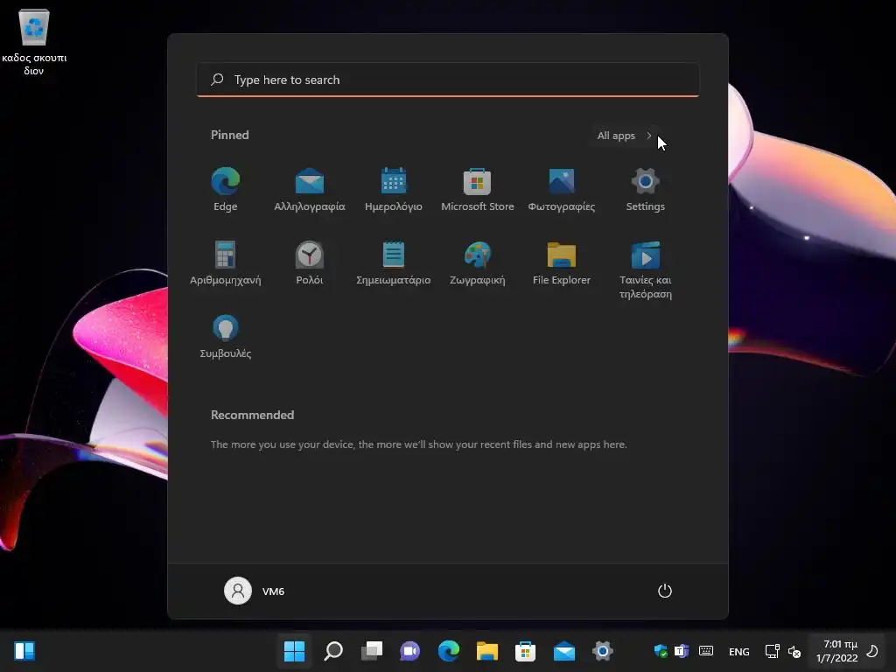The height and width of the screenshot is (672, 896).
Task: Open the Συμβουλές tips app
Action: point(225,337)
